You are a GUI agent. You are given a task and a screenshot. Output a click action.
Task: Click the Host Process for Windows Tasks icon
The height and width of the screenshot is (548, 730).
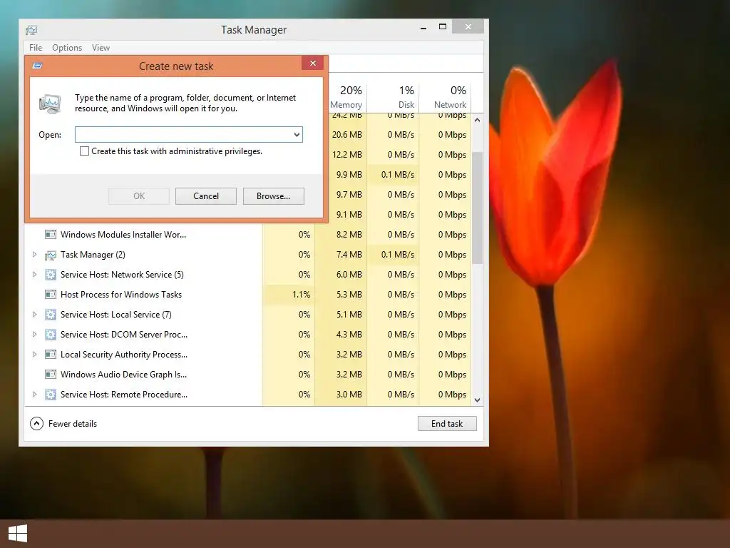coord(51,295)
